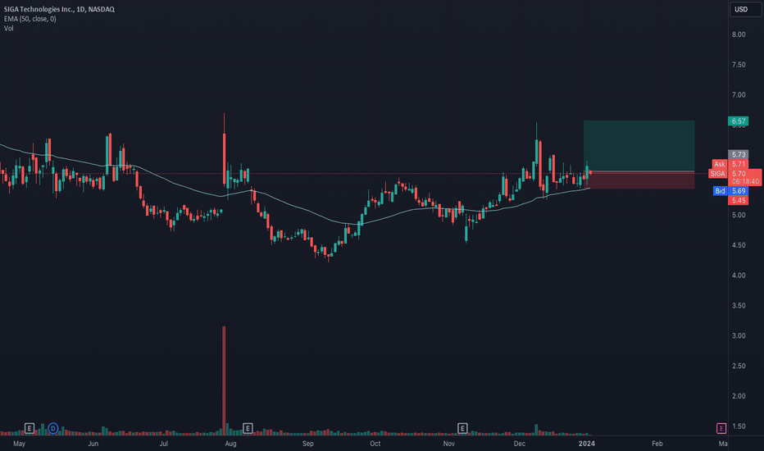Click the Bid 5.69 price label
Screen dimensions: 764x451
click(x=730, y=191)
